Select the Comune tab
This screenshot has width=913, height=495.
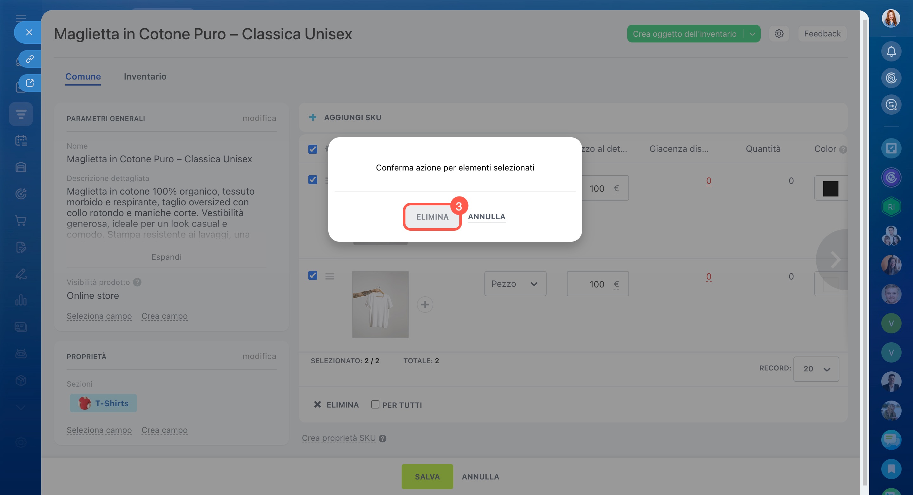click(x=83, y=76)
